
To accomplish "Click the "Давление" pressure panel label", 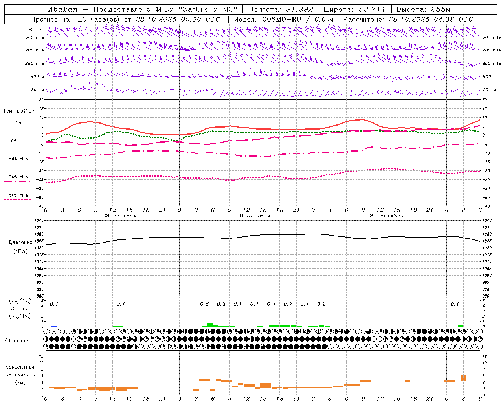I will [x=20, y=243].
